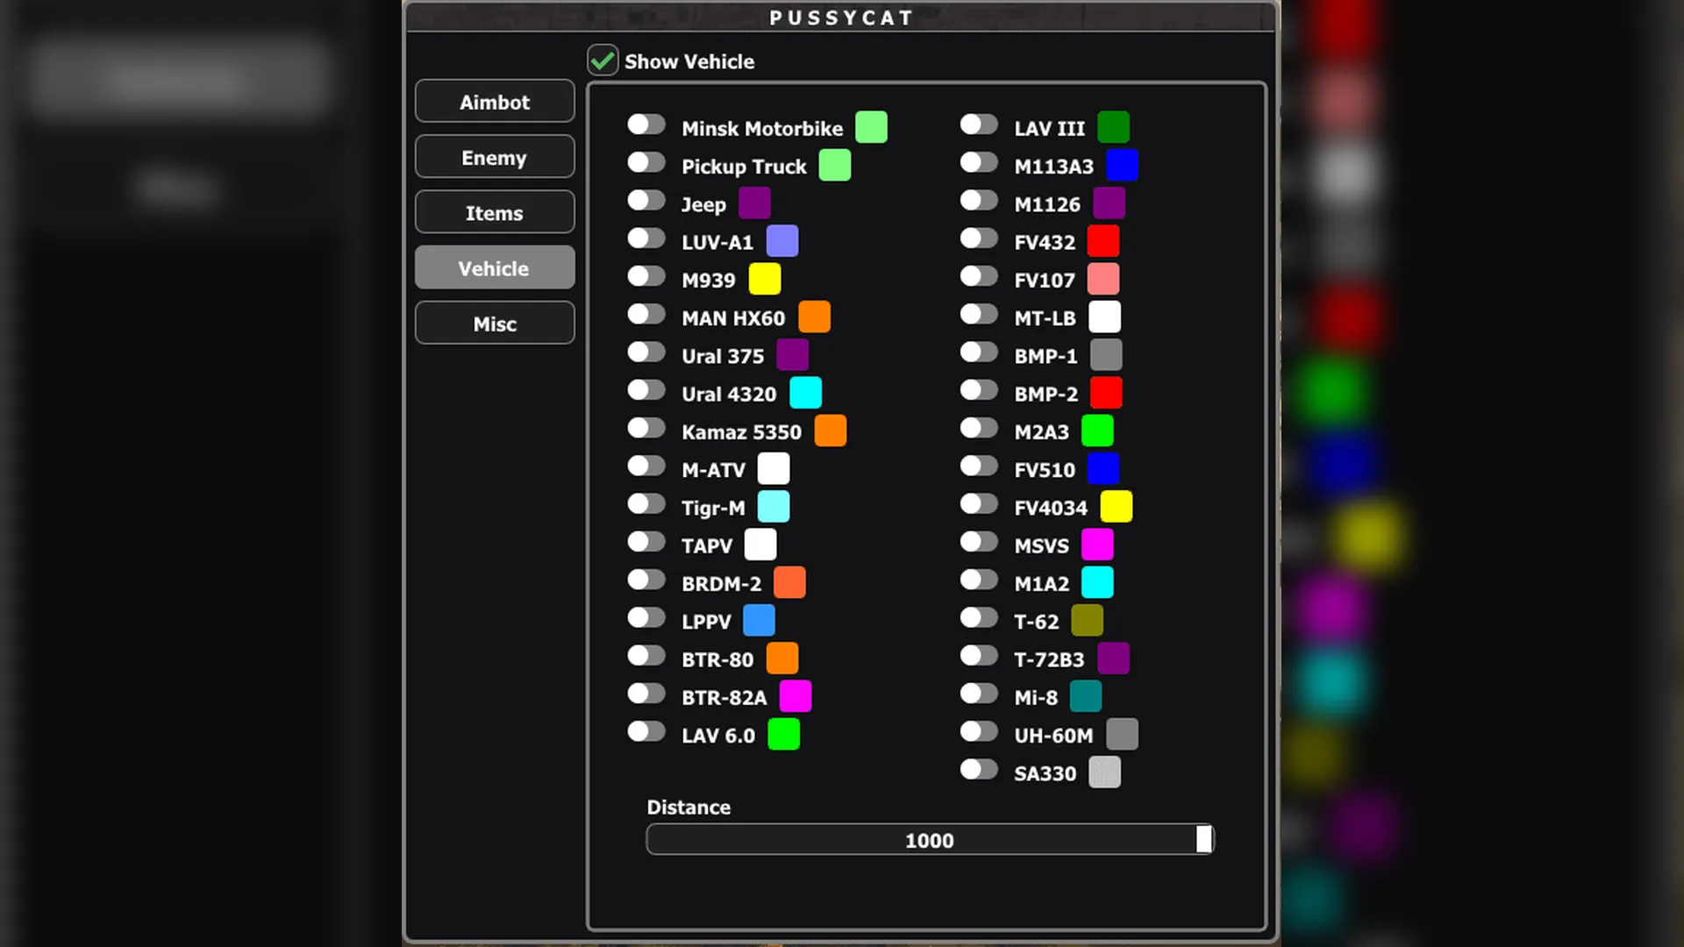Toggle the M1126 switch
Viewport: 1684px width, 947px height.
[979, 201]
